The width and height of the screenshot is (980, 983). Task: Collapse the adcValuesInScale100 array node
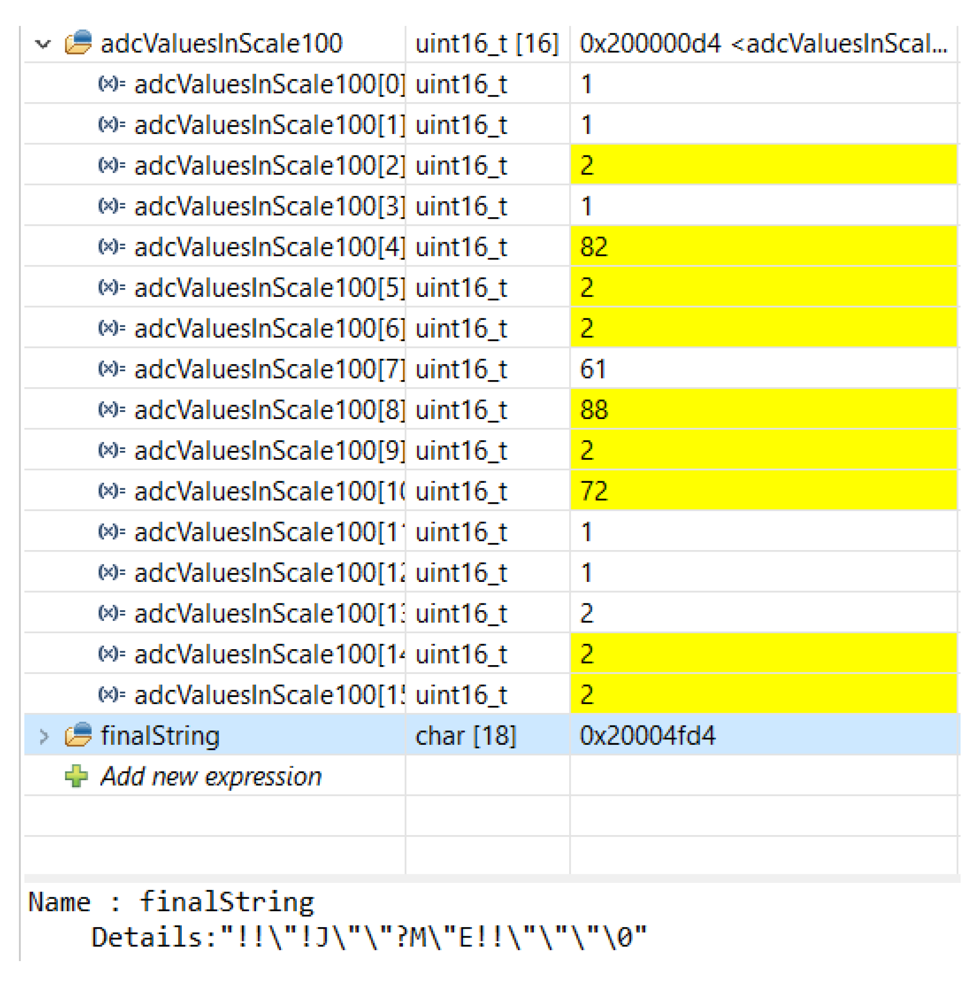tap(43, 44)
